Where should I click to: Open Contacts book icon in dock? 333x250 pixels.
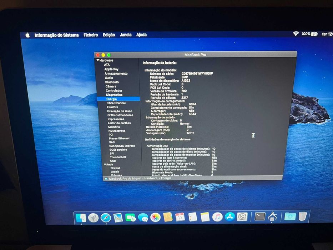click(168, 217)
